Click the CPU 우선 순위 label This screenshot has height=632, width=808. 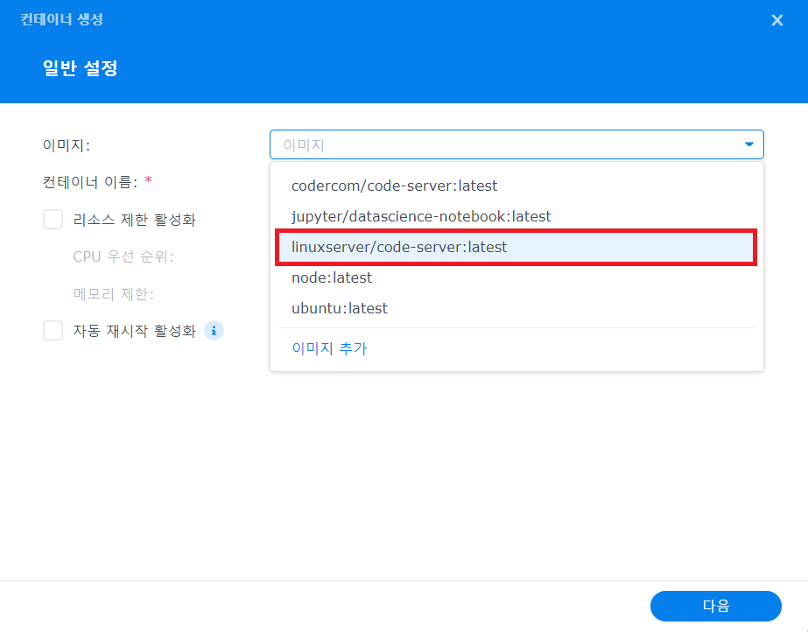click(x=123, y=256)
